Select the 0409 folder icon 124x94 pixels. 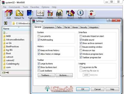(x=4, y=36)
